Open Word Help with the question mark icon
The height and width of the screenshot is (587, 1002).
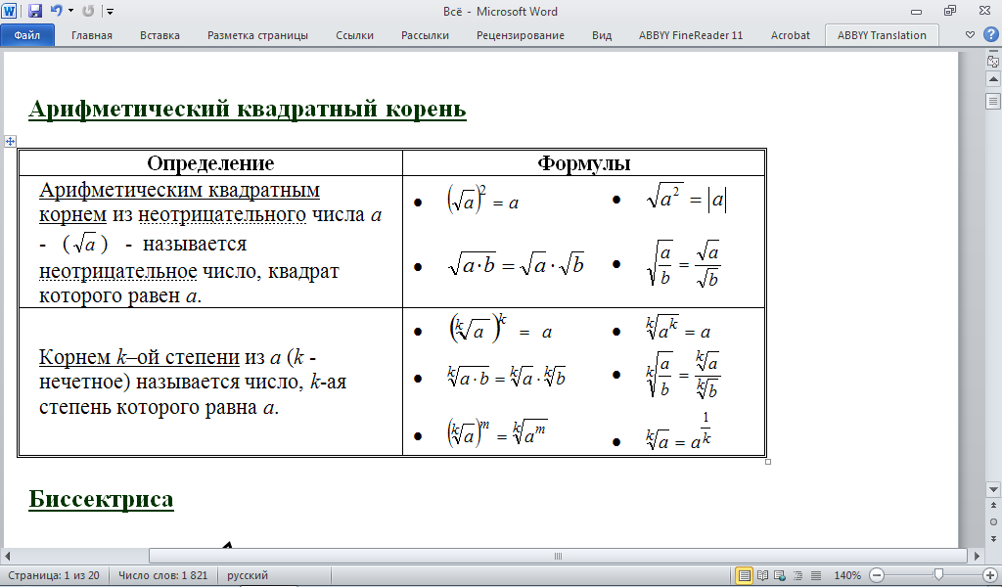(x=990, y=34)
